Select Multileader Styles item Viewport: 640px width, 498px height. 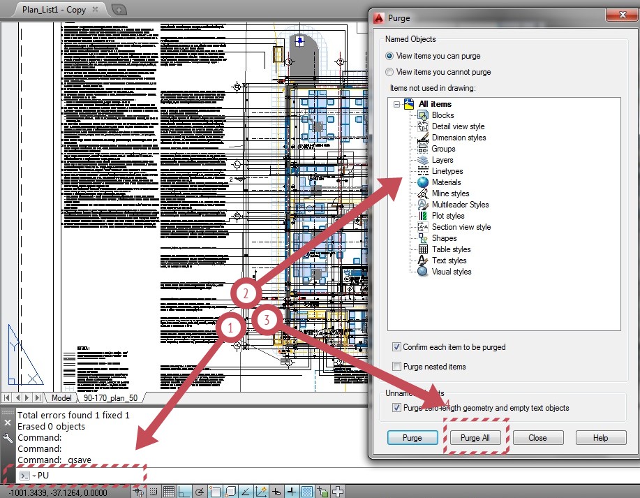pos(460,205)
